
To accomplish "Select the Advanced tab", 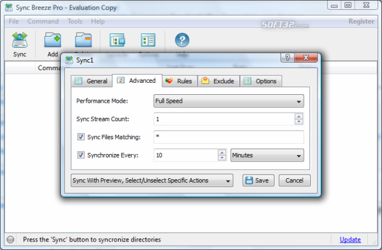I will coord(137,80).
